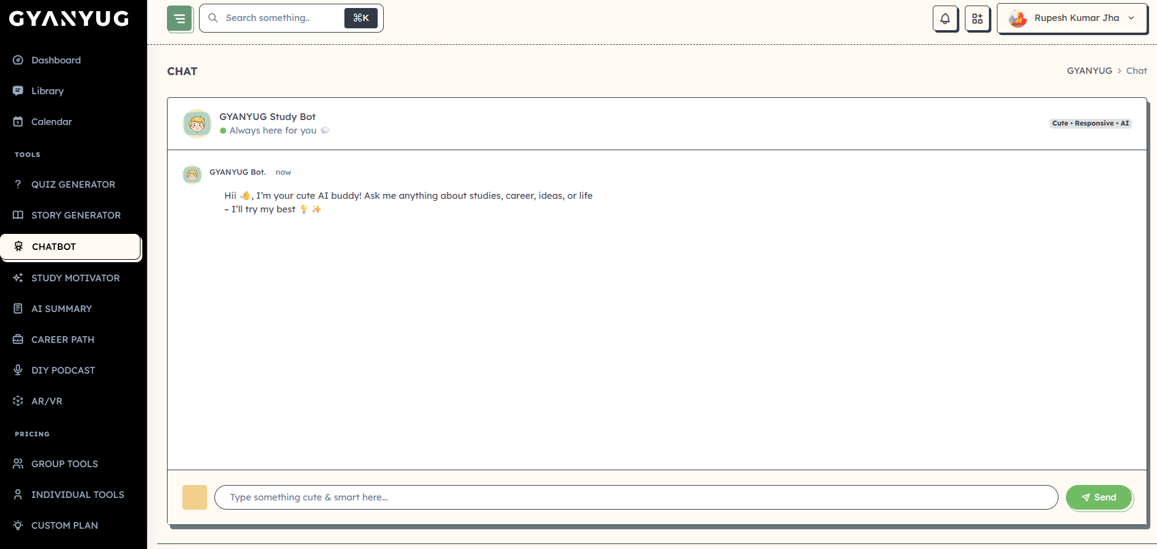1157x549 pixels.
Task: View Group Tools pricing
Action: point(65,464)
